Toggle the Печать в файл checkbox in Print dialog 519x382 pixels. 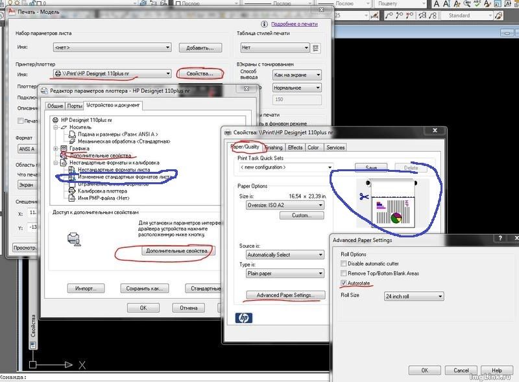[x=20, y=121]
